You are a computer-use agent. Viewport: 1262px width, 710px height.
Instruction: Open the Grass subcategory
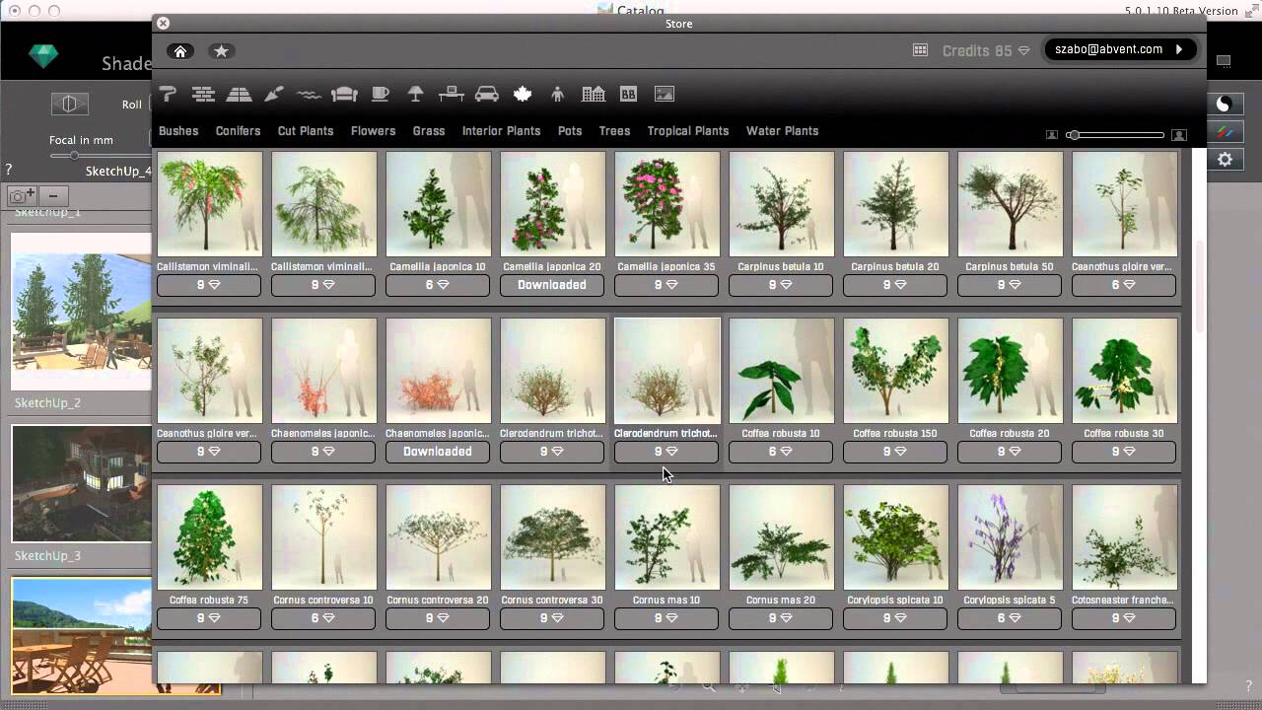(429, 130)
